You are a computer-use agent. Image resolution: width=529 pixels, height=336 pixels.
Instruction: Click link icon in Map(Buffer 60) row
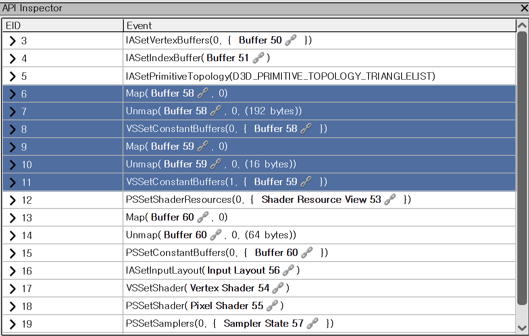click(203, 217)
